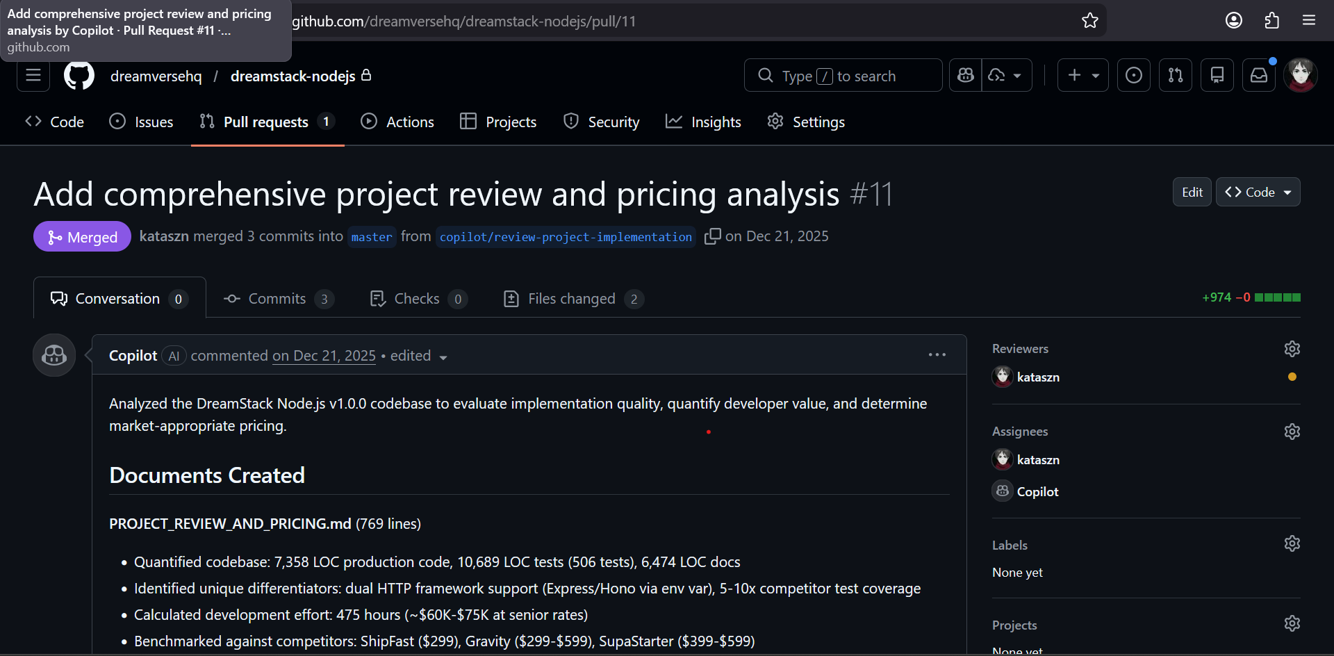Image resolution: width=1334 pixels, height=656 pixels.
Task: Expand the 'edited' history dropdown
Action: click(443, 357)
